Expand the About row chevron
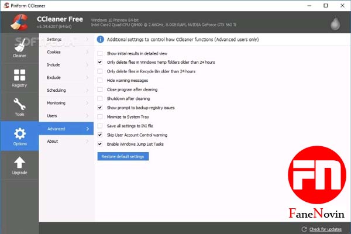The image size is (351, 234). coord(87,142)
